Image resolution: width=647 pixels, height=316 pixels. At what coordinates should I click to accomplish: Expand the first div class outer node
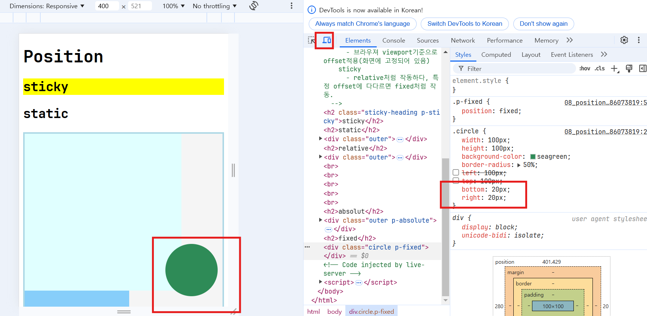click(320, 139)
